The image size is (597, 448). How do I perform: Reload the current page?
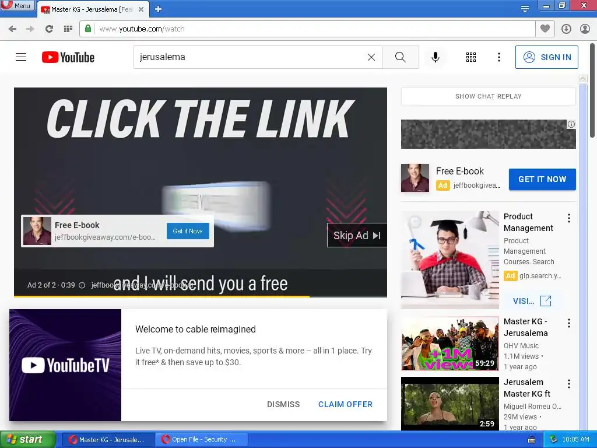pos(49,29)
